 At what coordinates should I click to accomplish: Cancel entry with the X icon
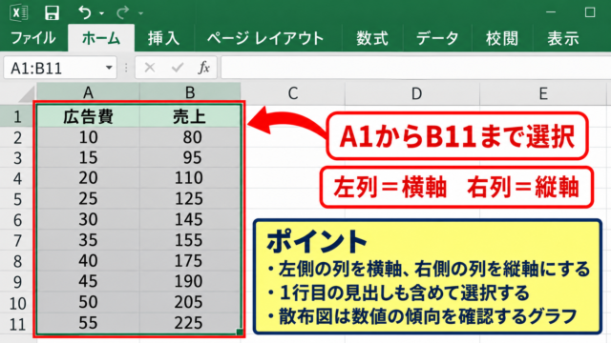pyautogui.click(x=150, y=68)
